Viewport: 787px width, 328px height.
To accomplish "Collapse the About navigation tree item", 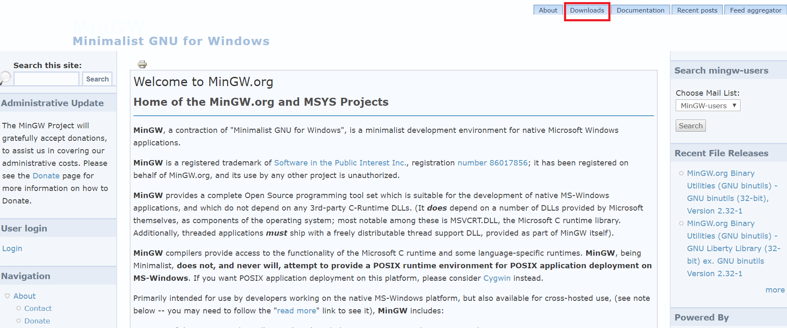I will click(7, 296).
